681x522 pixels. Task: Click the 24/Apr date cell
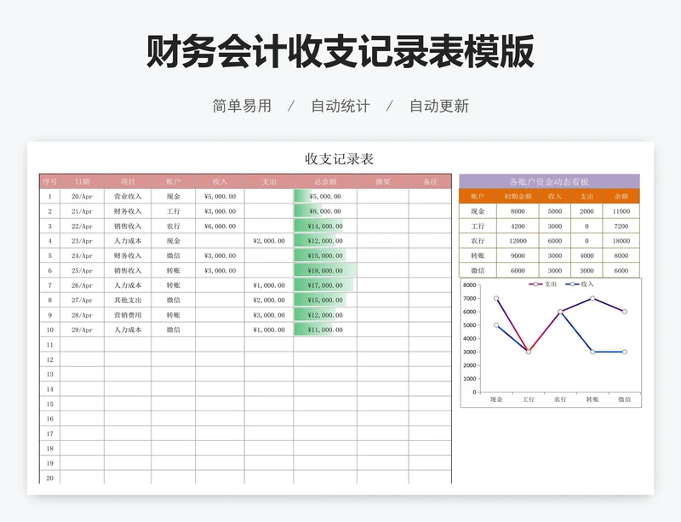[82, 255]
